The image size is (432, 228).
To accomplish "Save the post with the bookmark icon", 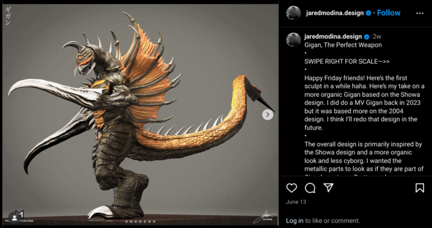I will (x=419, y=188).
